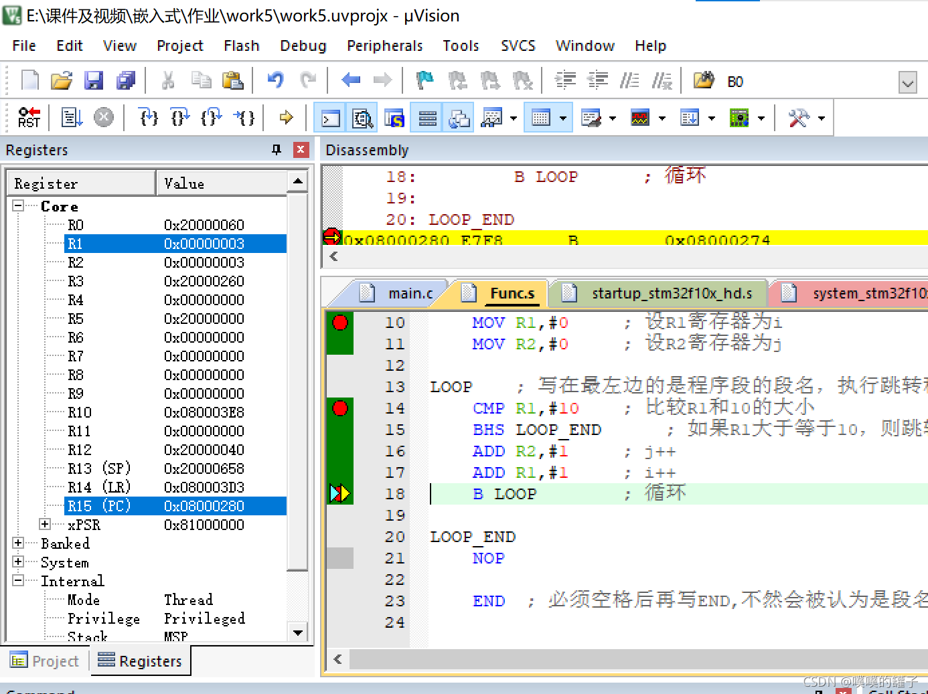Image resolution: width=928 pixels, height=694 pixels.
Task: Toggle the breakpoint on line 10
Action: tap(340, 323)
